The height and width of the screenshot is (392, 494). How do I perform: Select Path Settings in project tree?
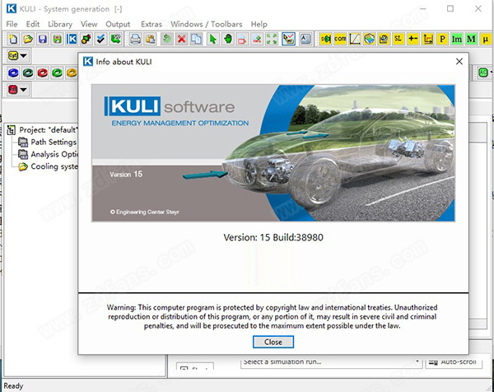point(54,142)
